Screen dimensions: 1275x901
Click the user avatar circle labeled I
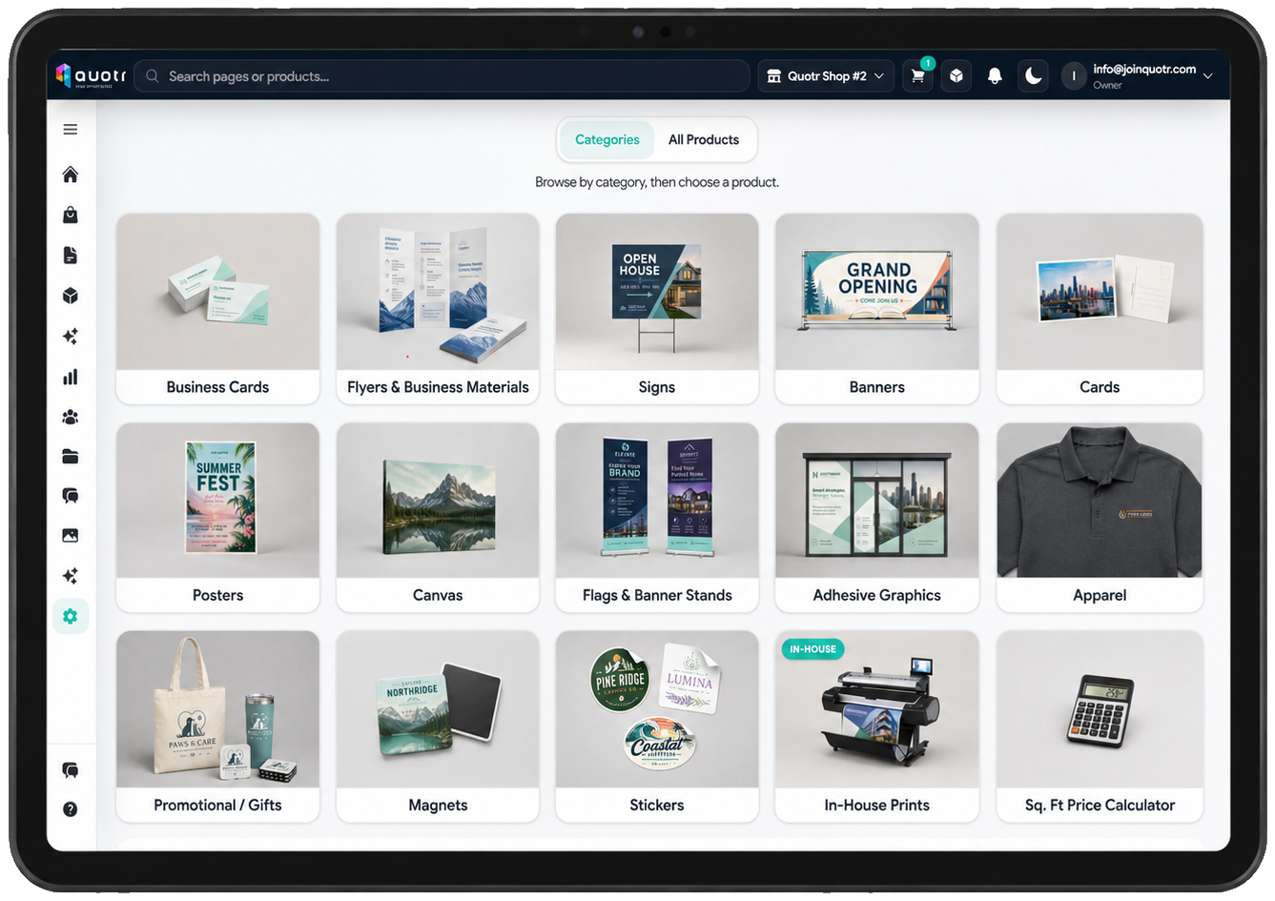point(1074,76)
